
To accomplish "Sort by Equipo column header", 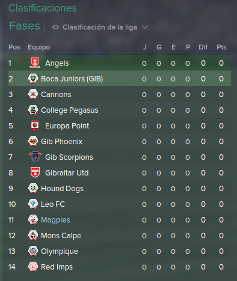I will pos(39,47).
